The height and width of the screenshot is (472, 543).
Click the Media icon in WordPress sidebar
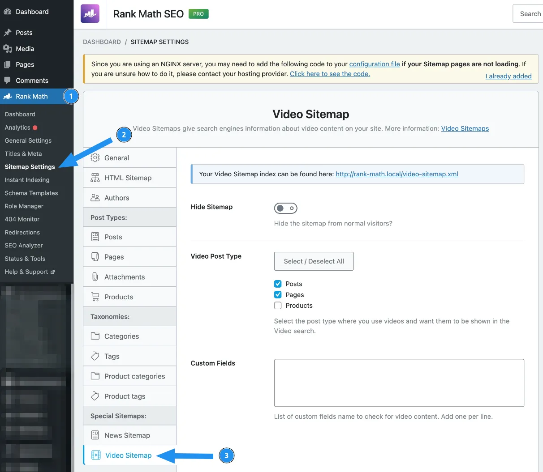tap(7, 49)
